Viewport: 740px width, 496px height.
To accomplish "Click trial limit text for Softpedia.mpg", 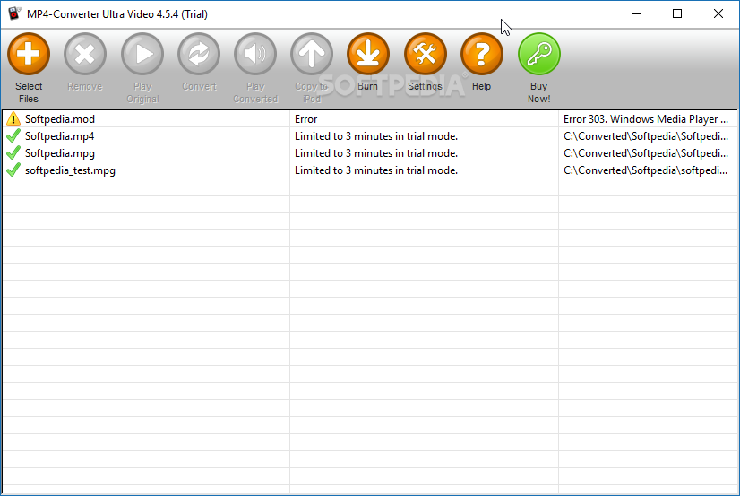I will click(x=376, y=153).
